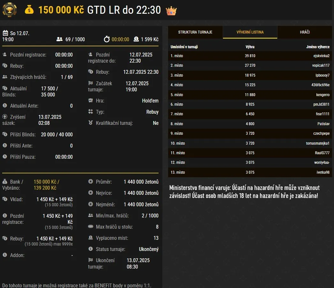Image resolution: width=334 pixels, height=288 pixels.
Task: Click winner name ejskvinka2
Action: (x=322, y=56)
